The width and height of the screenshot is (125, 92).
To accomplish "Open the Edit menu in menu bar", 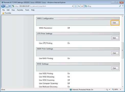I will [8, 10].
